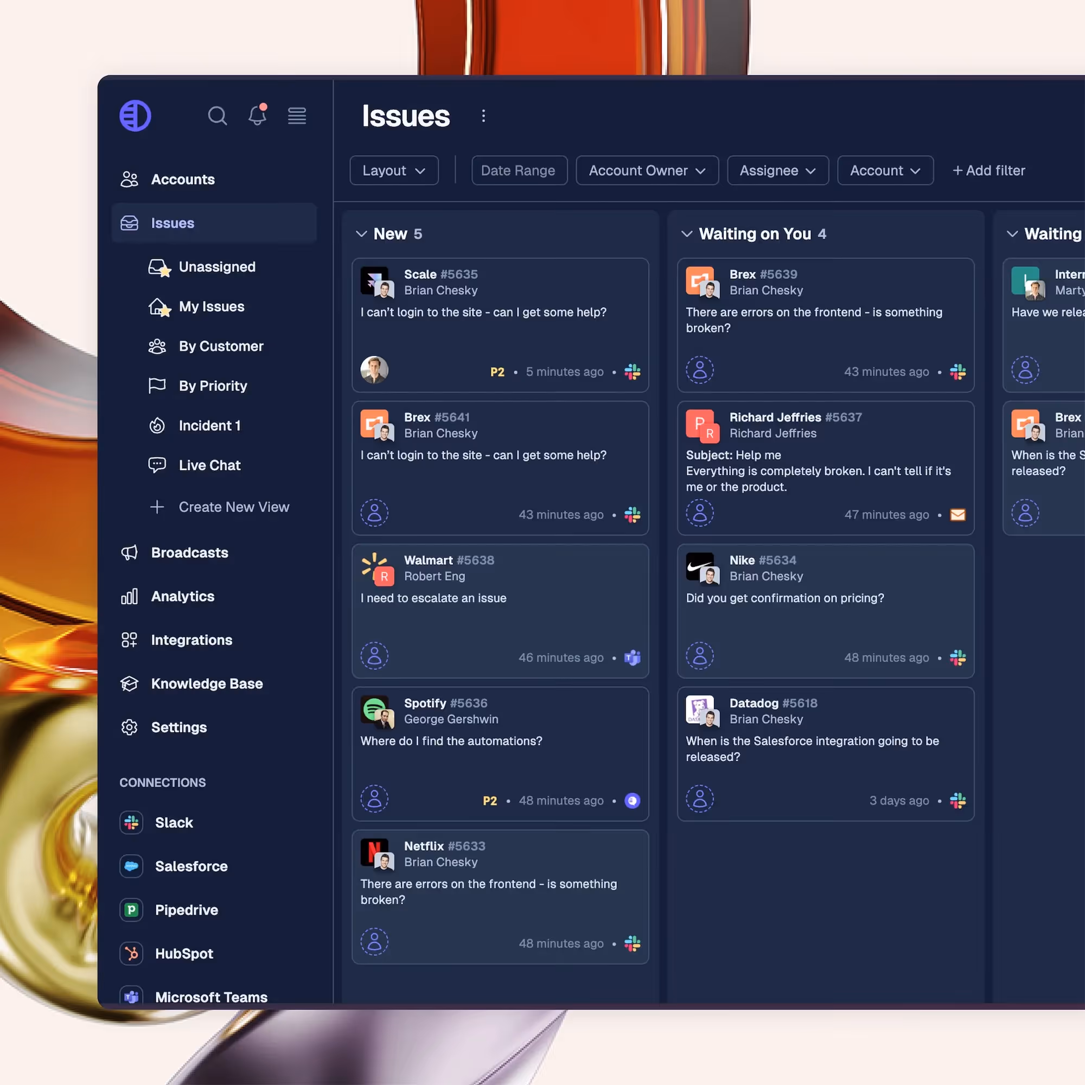Collapse the New column chevron
This screenshot has width=1085, height=1085.
pos(362,234)
